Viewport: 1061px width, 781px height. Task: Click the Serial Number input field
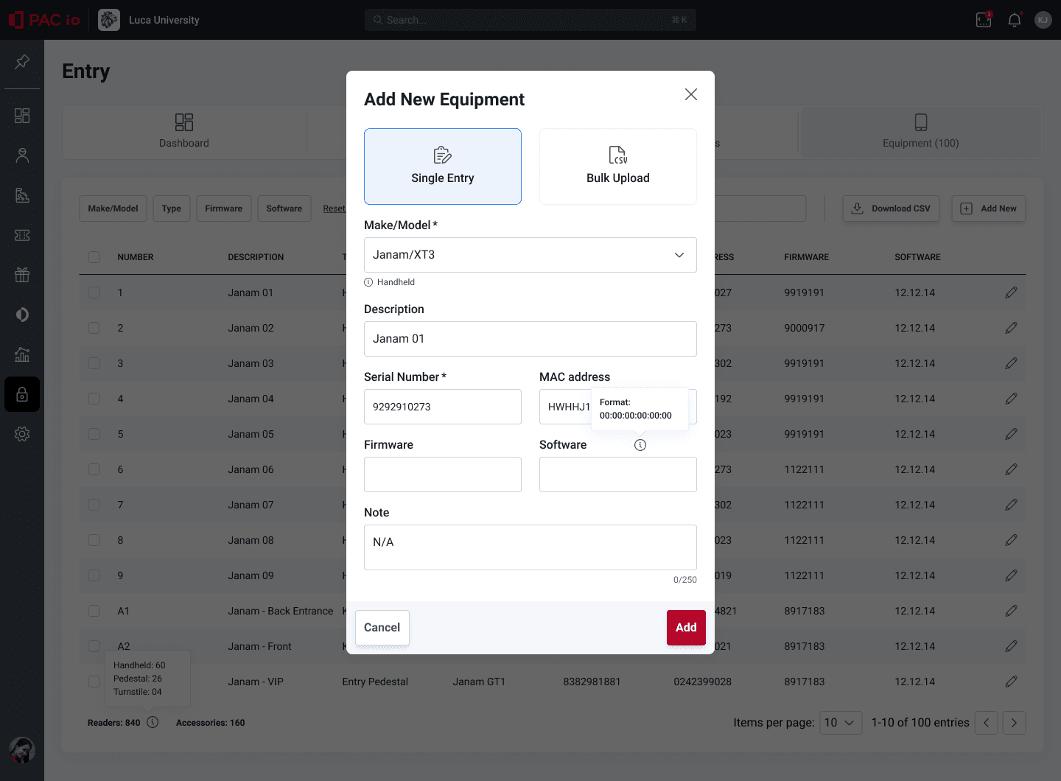pyautogui.click(x=443, y=407)
